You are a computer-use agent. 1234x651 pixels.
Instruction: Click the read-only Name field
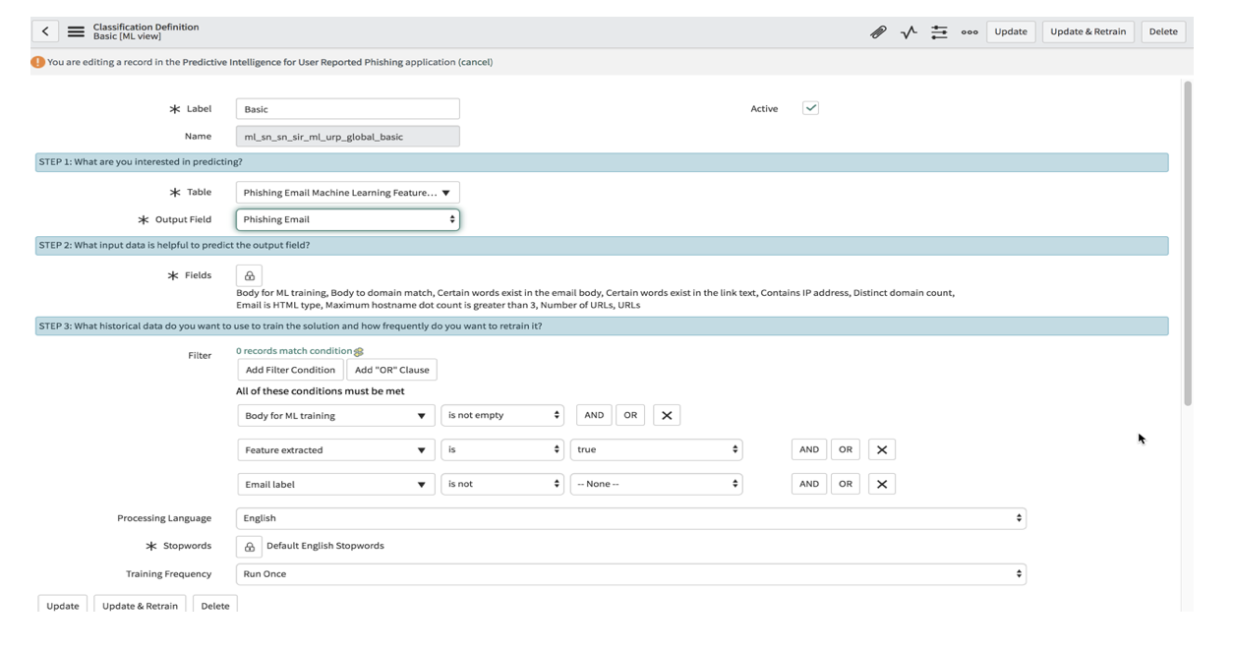(347, 137)
